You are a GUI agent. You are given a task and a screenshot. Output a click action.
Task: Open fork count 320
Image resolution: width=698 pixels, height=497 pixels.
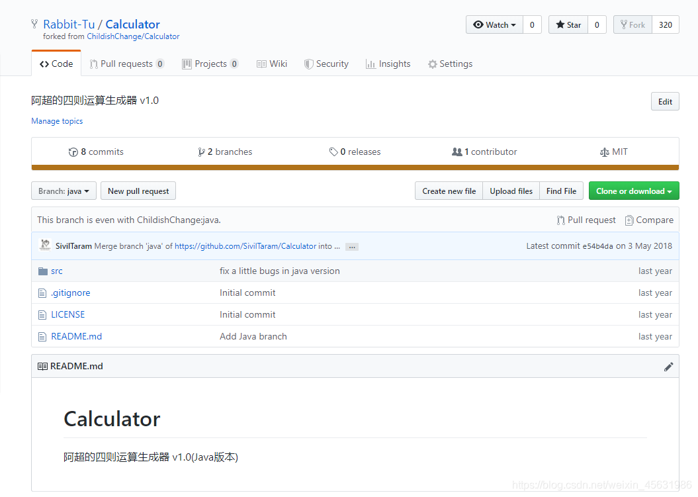click(666, 25)
